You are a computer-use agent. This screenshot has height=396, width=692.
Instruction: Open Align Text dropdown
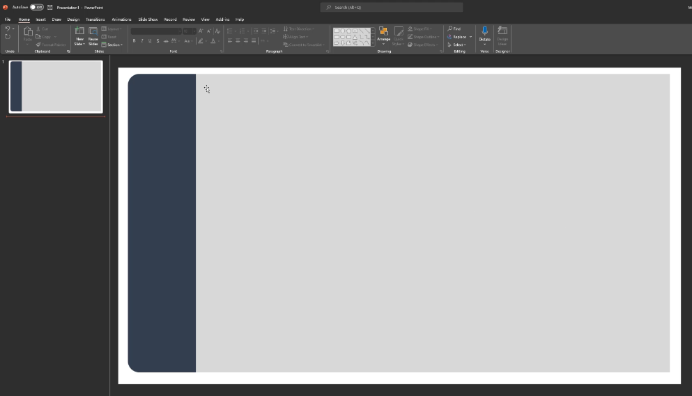295,37
